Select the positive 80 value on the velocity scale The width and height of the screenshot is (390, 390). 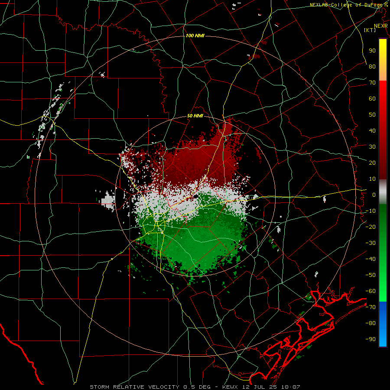pos(372,66)
